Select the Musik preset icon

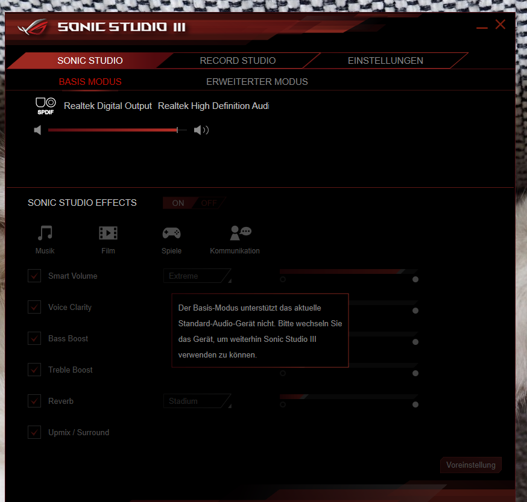45,233
